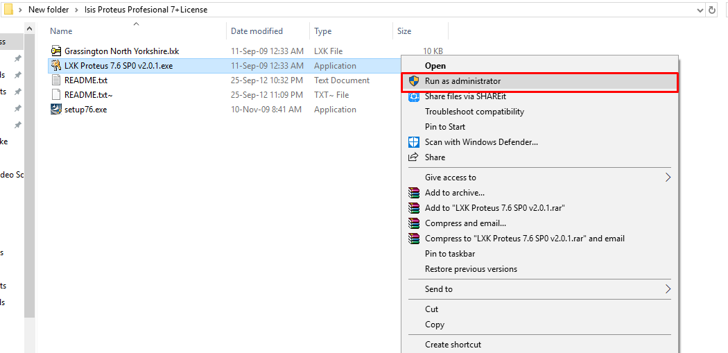Click the Share arrow icon

click(413, 157)
